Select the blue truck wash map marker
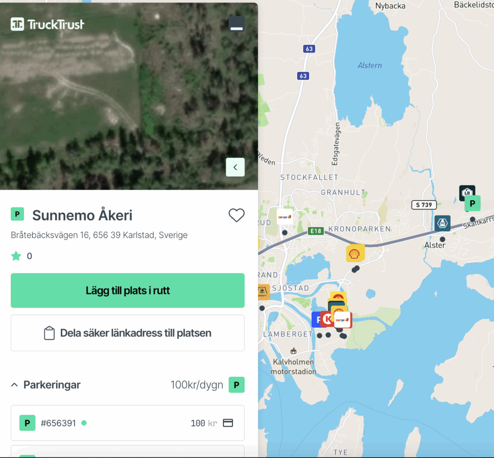This screenshot has height=458, width=494. tap(442, 223)
